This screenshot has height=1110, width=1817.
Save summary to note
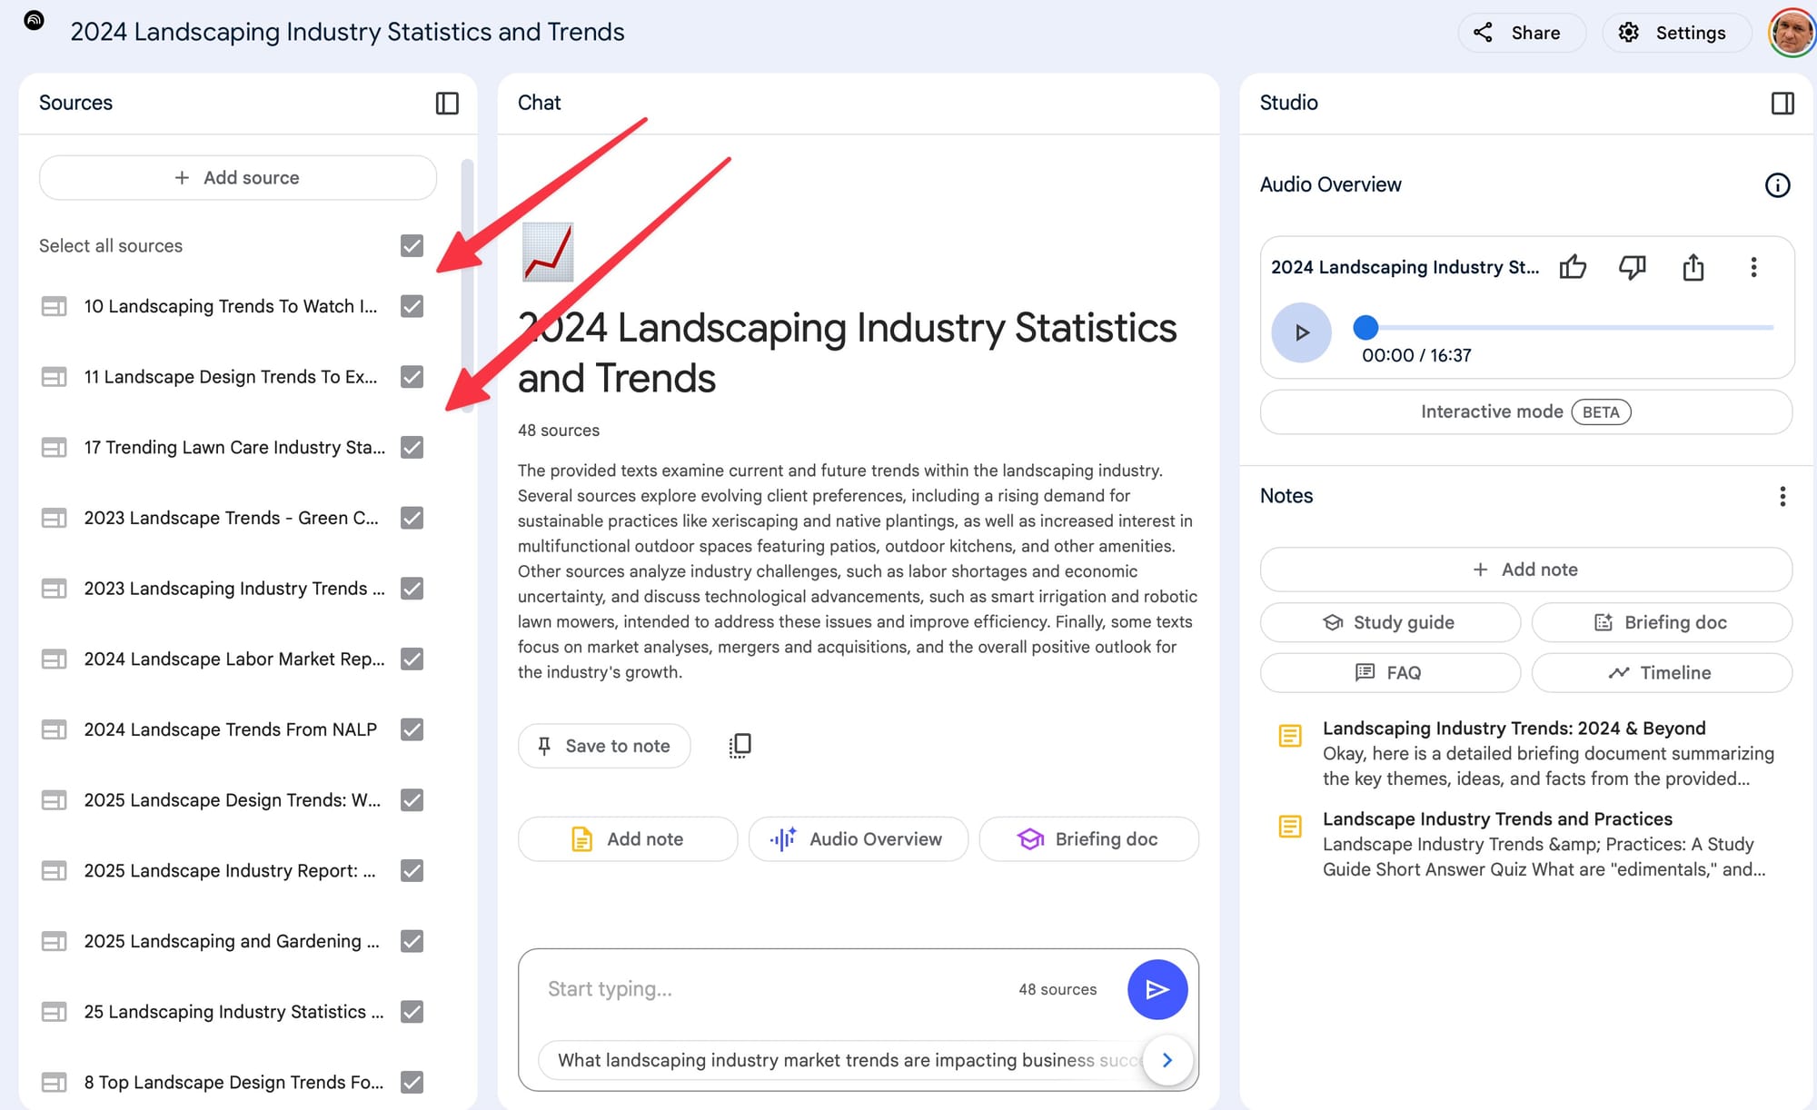(604, 746)
